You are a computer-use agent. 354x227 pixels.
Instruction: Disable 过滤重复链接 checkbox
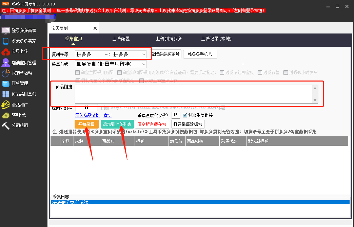click(185, 115)
